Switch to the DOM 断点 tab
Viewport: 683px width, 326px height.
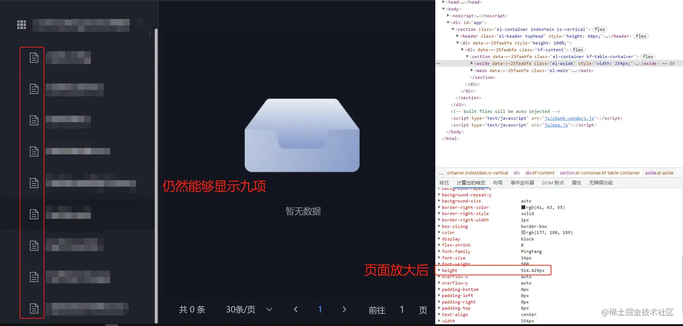pos(553,183)
